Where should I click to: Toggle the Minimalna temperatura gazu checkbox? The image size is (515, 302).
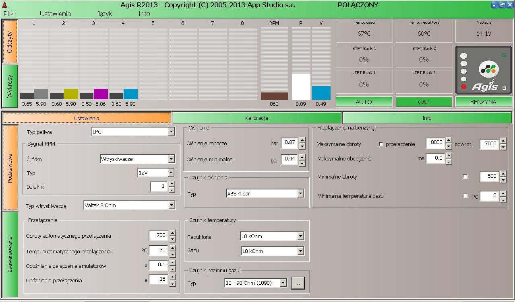click(x=465, y=196)
